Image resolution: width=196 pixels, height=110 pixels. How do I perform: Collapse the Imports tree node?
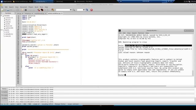1,30
